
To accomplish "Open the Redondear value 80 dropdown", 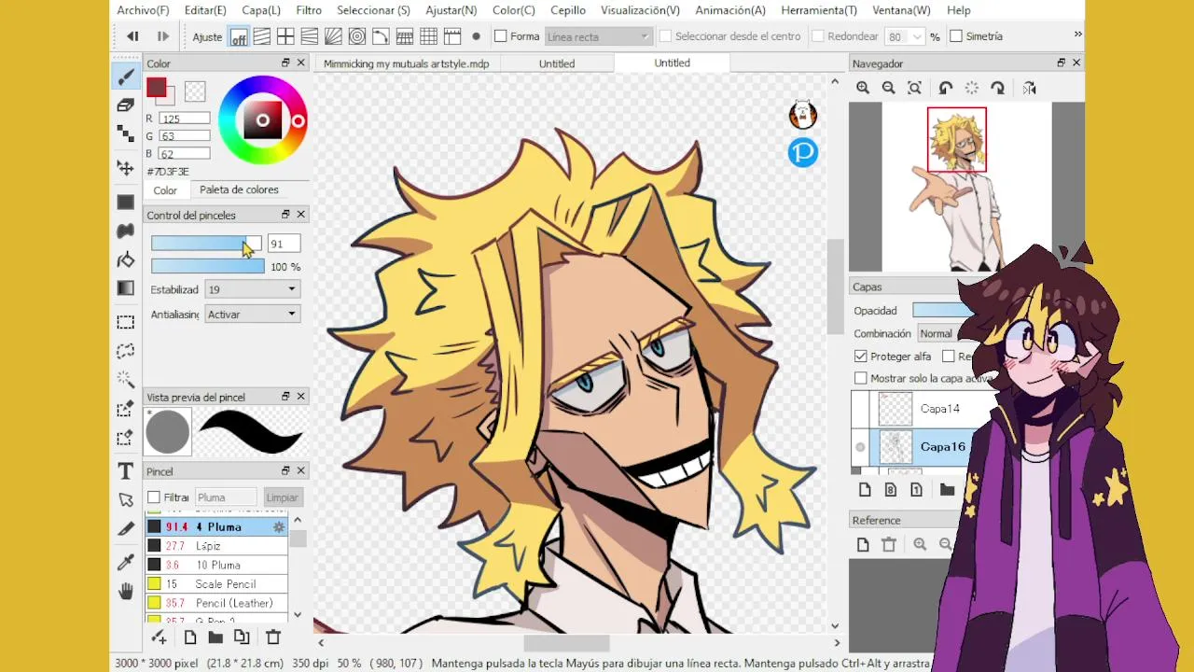I will point(917,36).
